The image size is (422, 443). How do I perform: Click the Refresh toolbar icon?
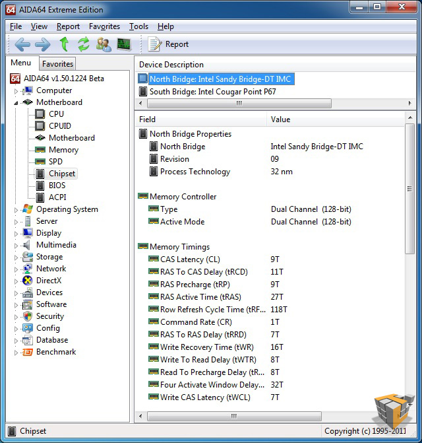click(84, 44)
